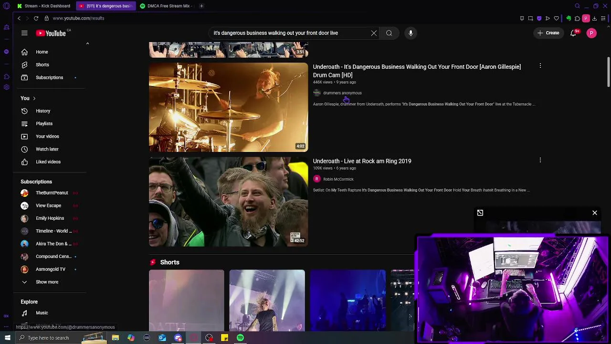
Task: Start voice search with the microphone
Action: pyautogui.click(x=411, y=33)
